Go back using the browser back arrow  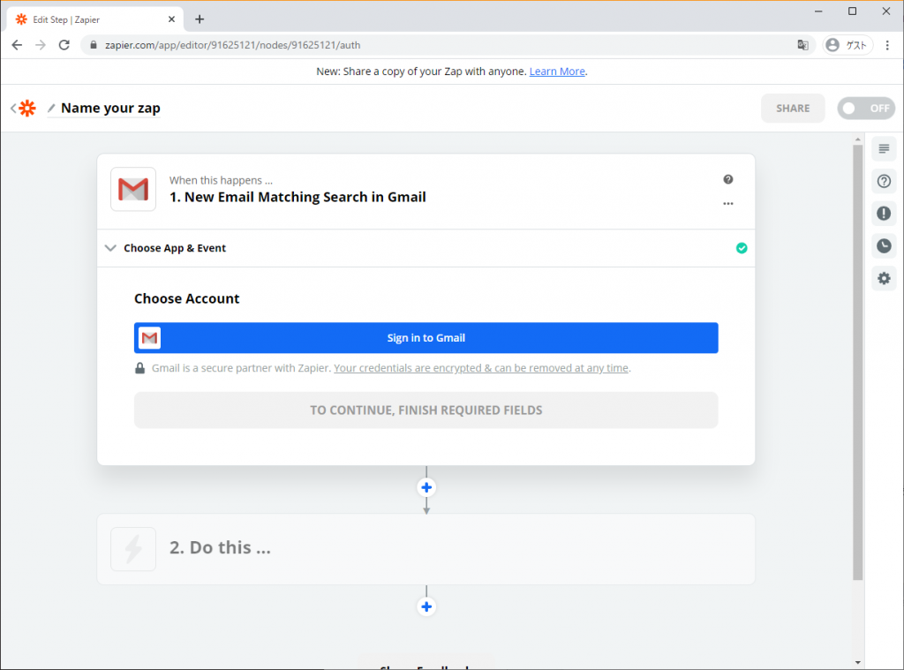click(17, 45)
